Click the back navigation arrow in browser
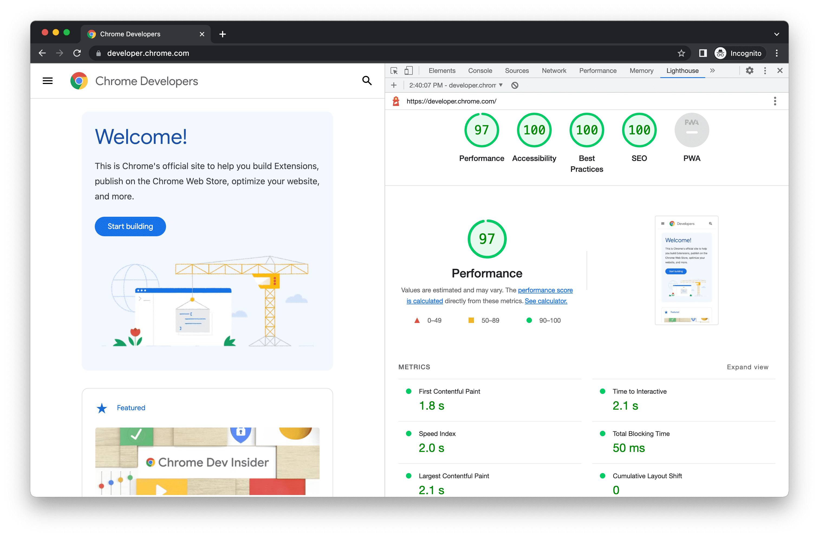Viewport: 819px width, 537px height. pyautogui.click(x=41, y=53)
